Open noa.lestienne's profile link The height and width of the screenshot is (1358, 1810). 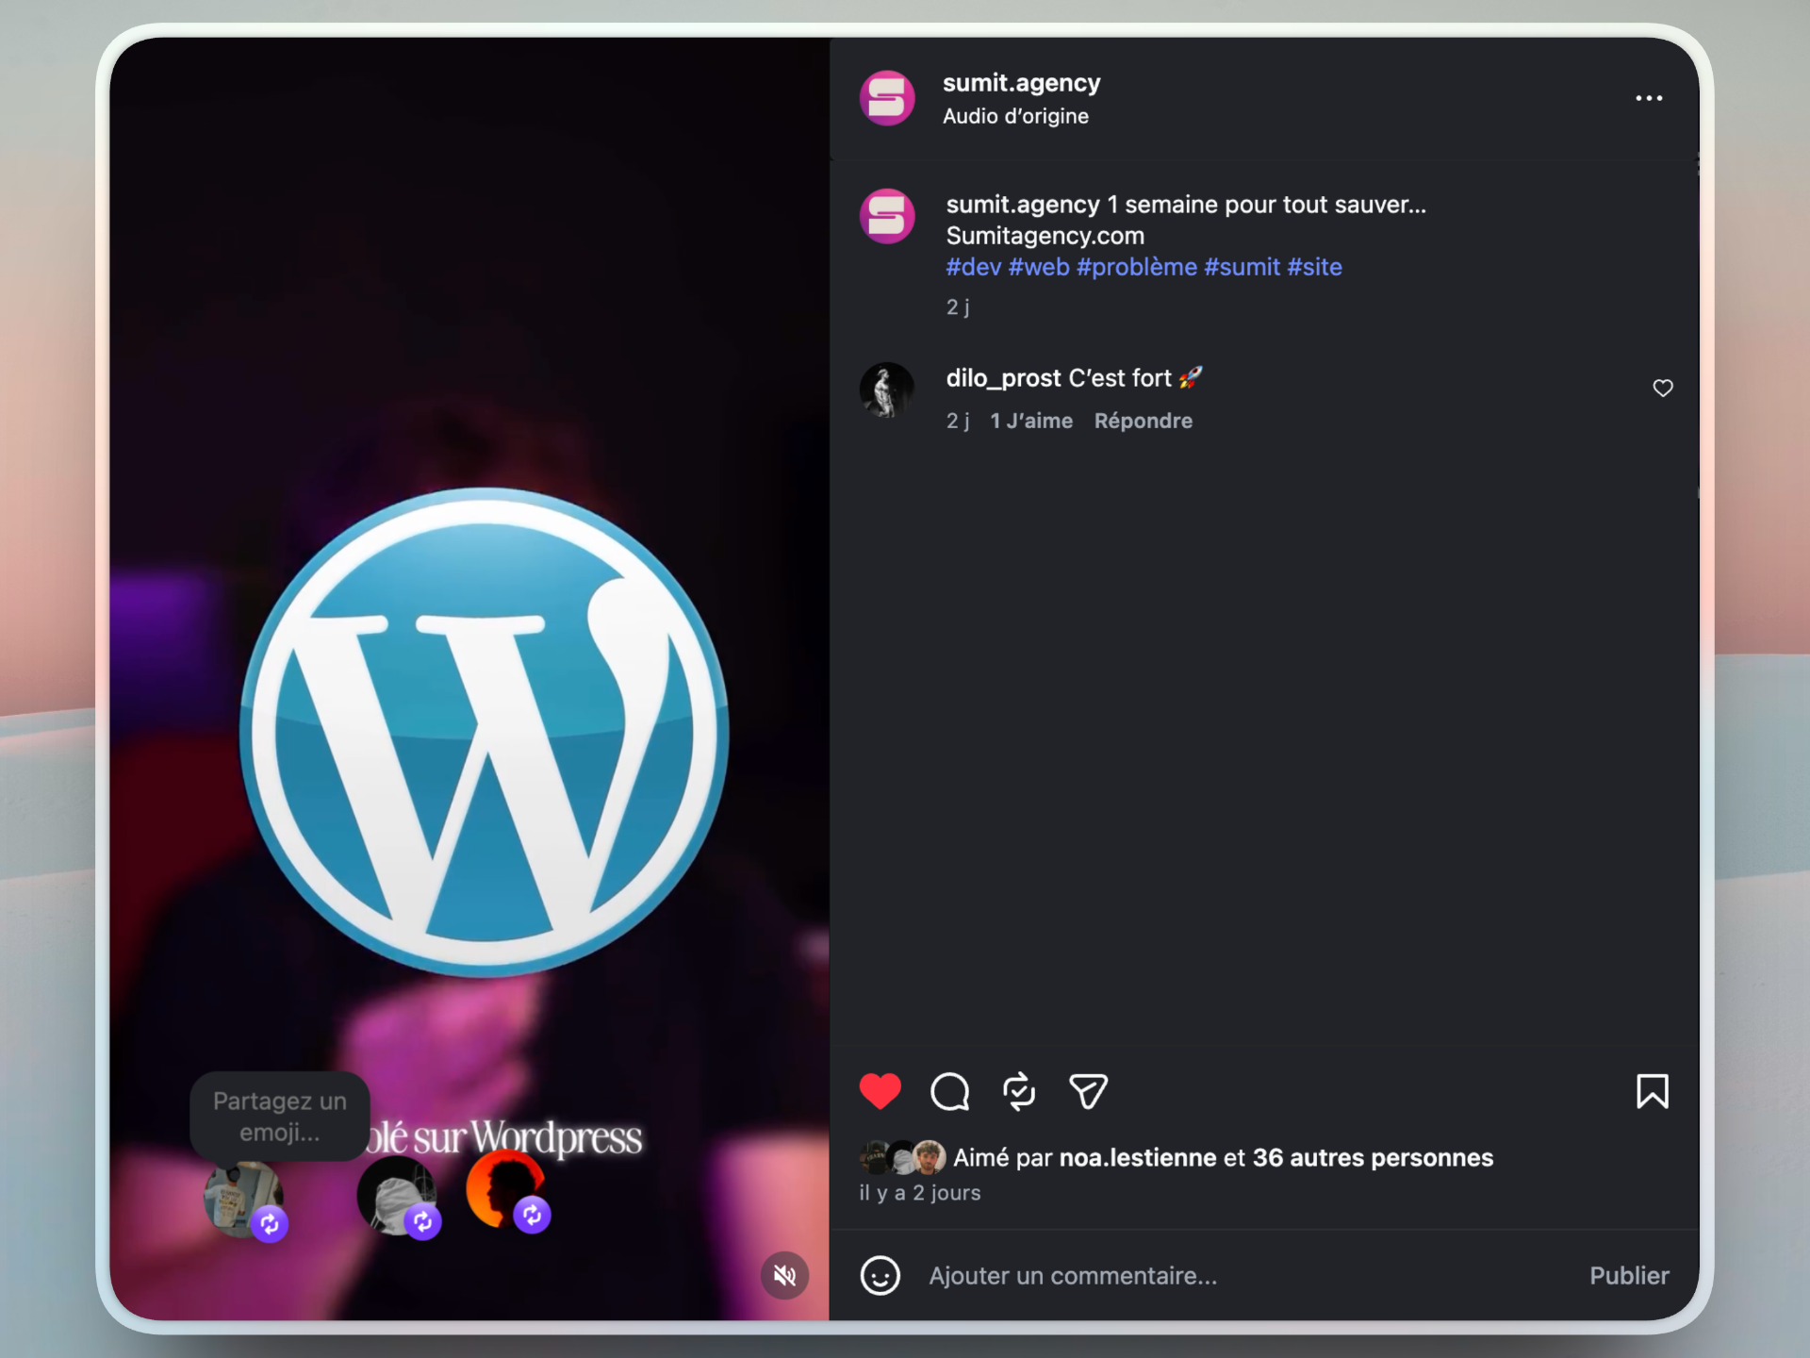1137,1158
